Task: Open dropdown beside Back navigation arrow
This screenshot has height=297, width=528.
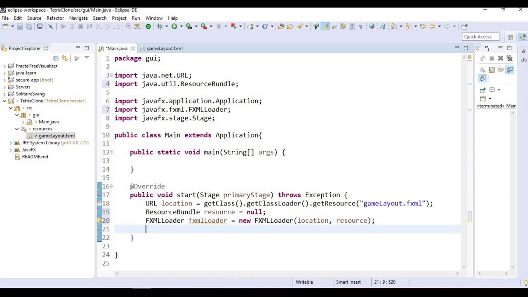Action: coord(439,26)
